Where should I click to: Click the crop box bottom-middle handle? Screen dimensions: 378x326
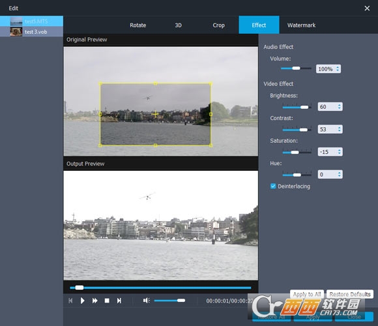(156, 145)
